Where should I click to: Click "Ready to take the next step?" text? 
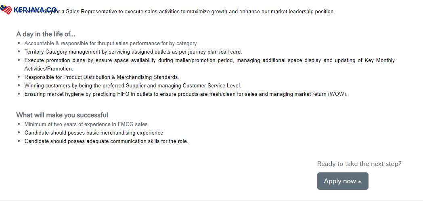pyautogui.click(x=359, y=164)
